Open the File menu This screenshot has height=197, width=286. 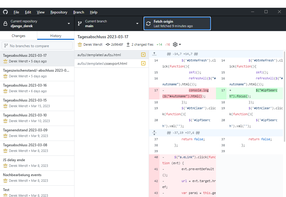coord(16,12)
